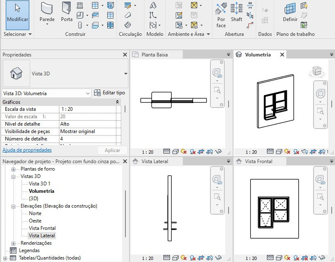Toggle sun path in Planta Baixa view bar

(x=184, y=152)
